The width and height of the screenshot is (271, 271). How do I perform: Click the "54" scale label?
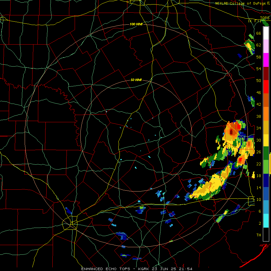(x=259, y=69)
